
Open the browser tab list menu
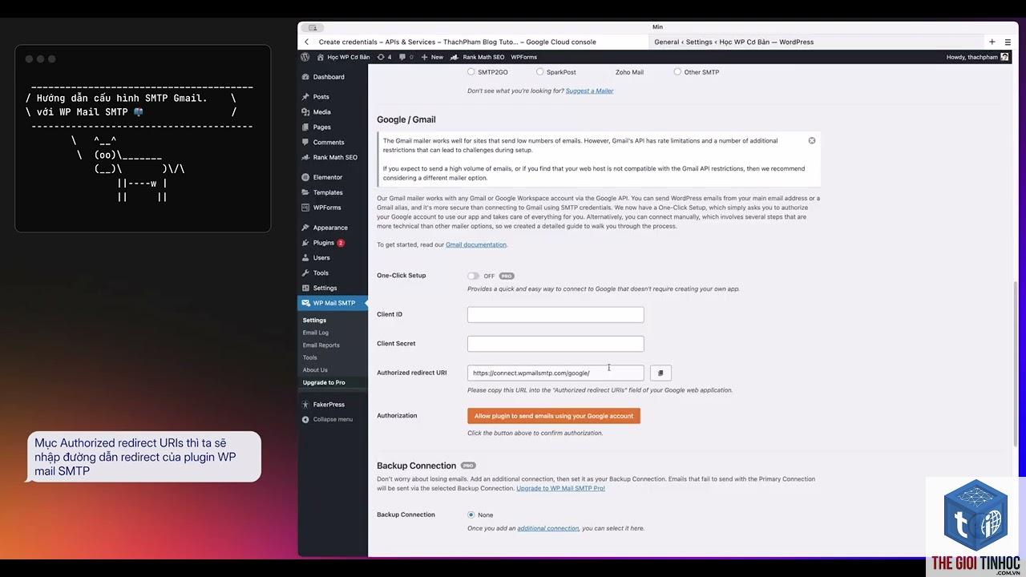tap(1008, 42)
